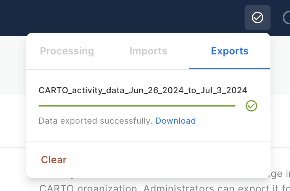Click the light gray area left of popover
290x191 pixels.
click(x=12, y=65)
